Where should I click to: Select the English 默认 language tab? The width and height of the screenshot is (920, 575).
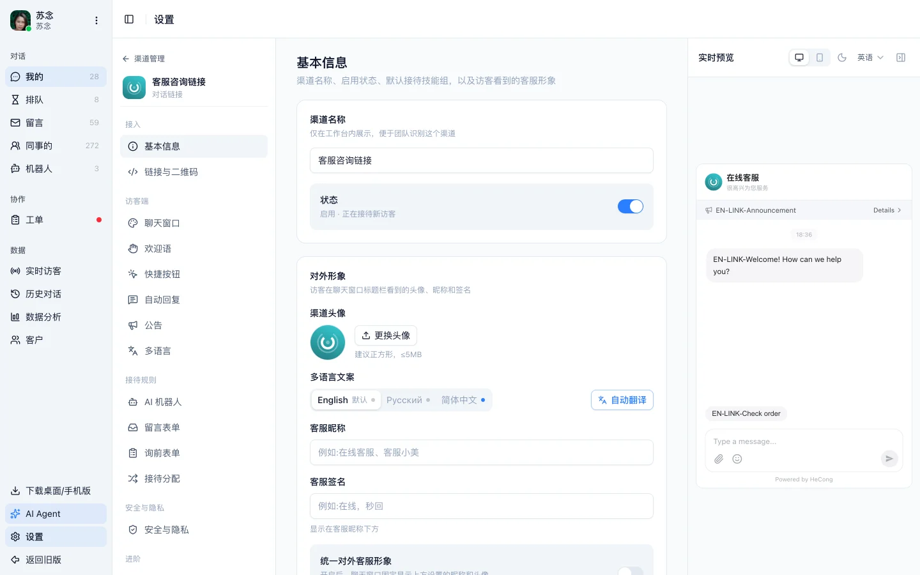click(346, 400)
